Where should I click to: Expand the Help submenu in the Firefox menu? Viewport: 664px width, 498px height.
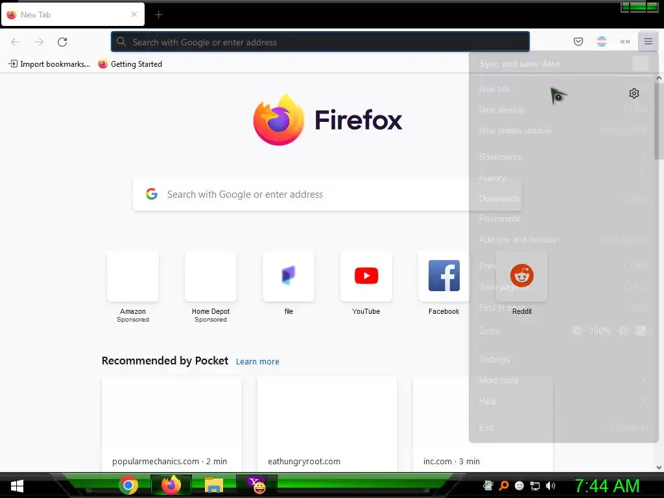tap(563, 401)
